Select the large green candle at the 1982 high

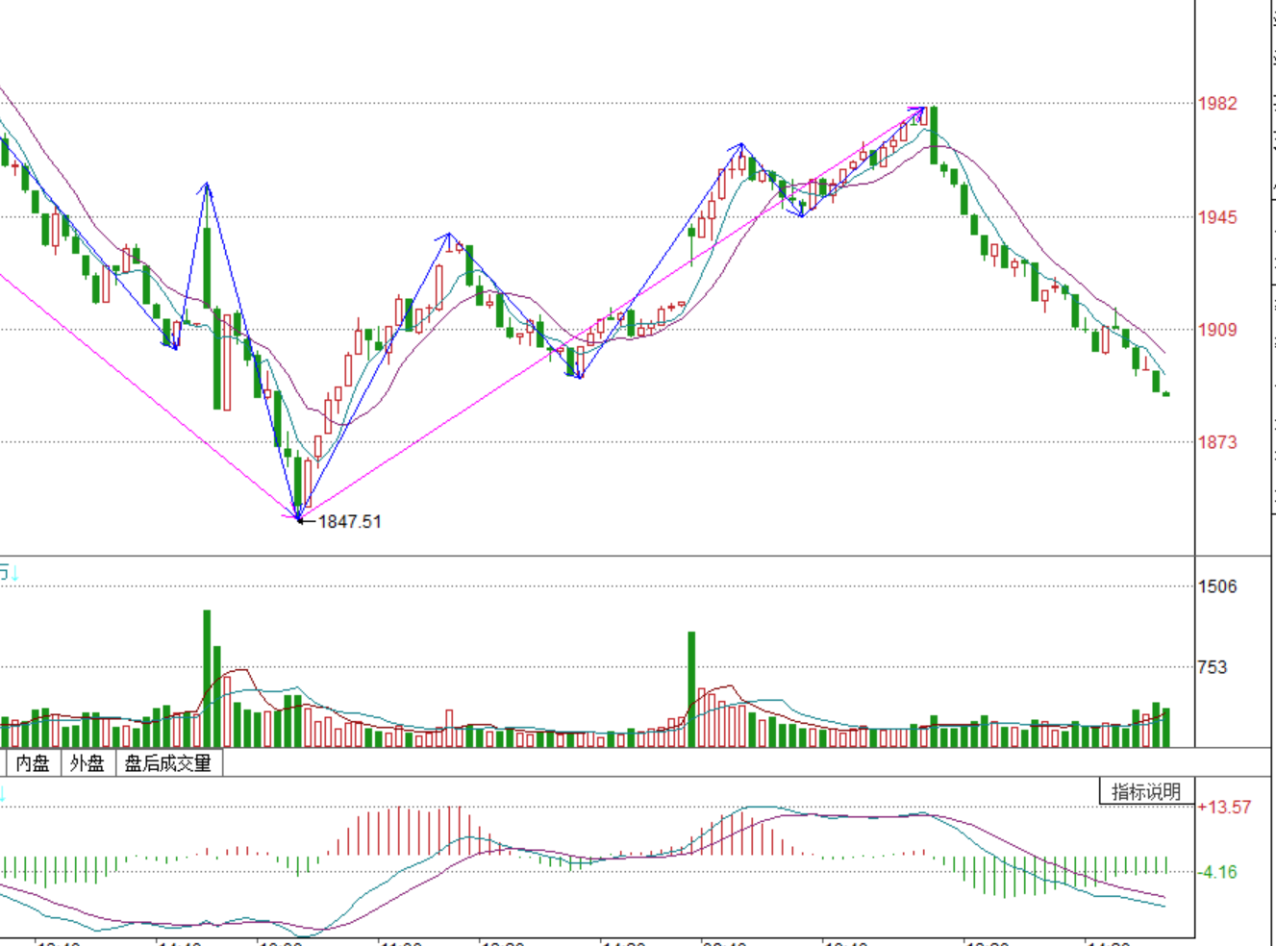click(x=933, y=135)
